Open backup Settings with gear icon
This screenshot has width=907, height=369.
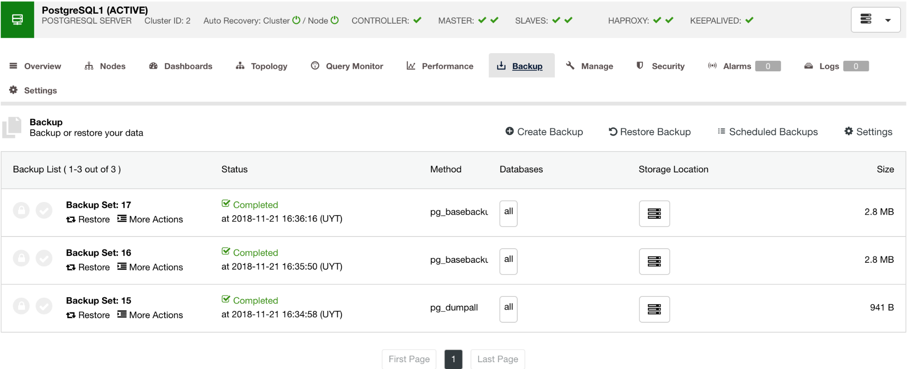(868, 132)
